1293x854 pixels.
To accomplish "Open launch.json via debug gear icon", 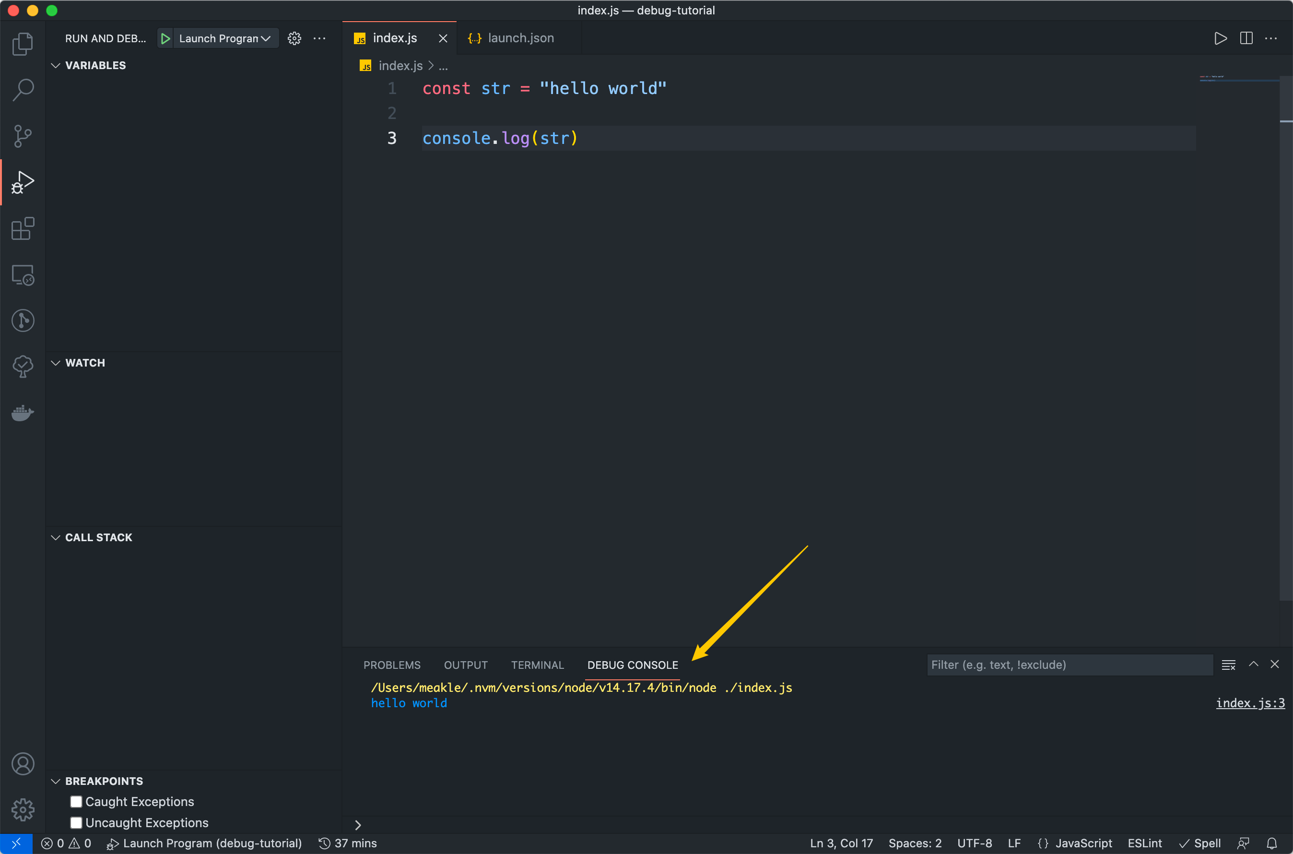I will (294, 39).
